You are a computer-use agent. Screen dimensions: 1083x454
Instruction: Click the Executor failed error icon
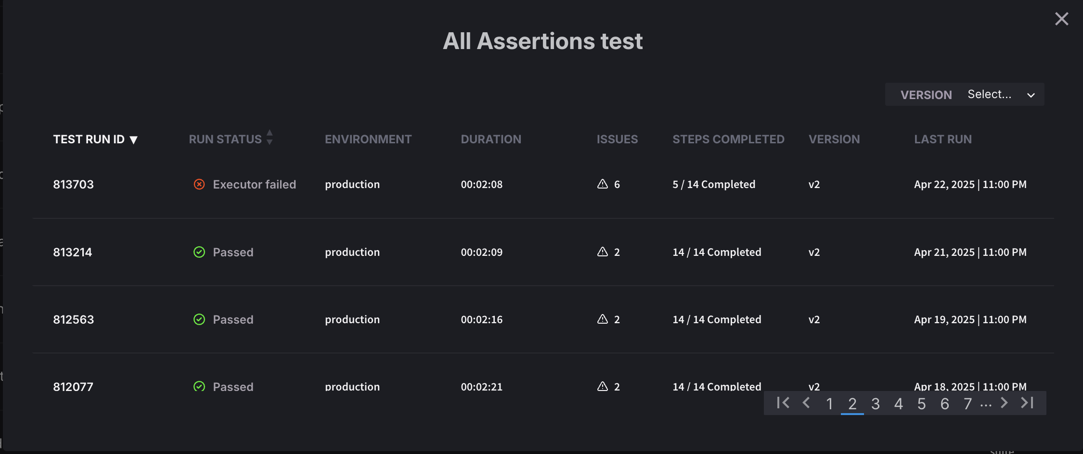(199, 185)
